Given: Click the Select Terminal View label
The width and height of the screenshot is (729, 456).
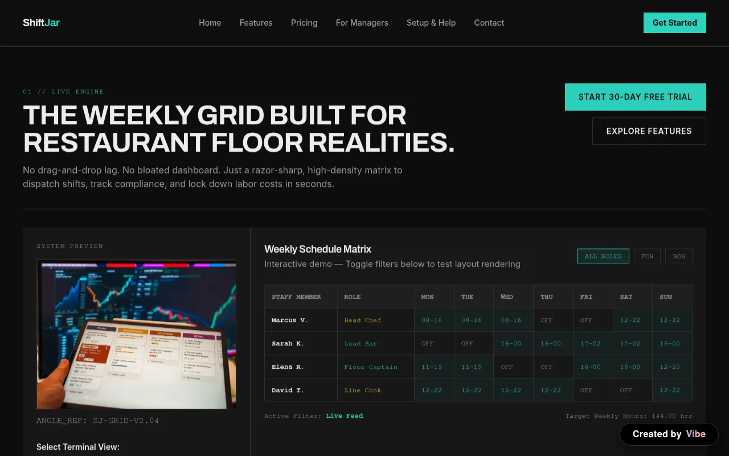Looking at the screenshot, I should pyautogui.click(x=78, y=447).
